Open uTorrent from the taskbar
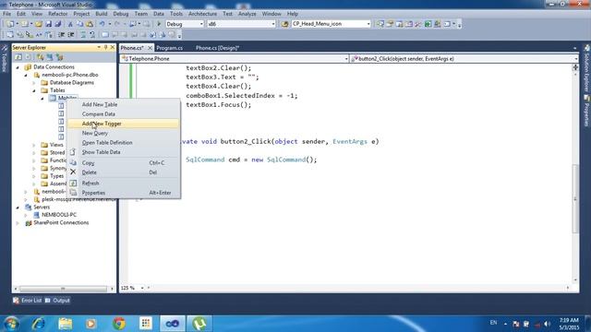This screenshot has height=332, width=591. pyautogui.click(x=199, y=324)
